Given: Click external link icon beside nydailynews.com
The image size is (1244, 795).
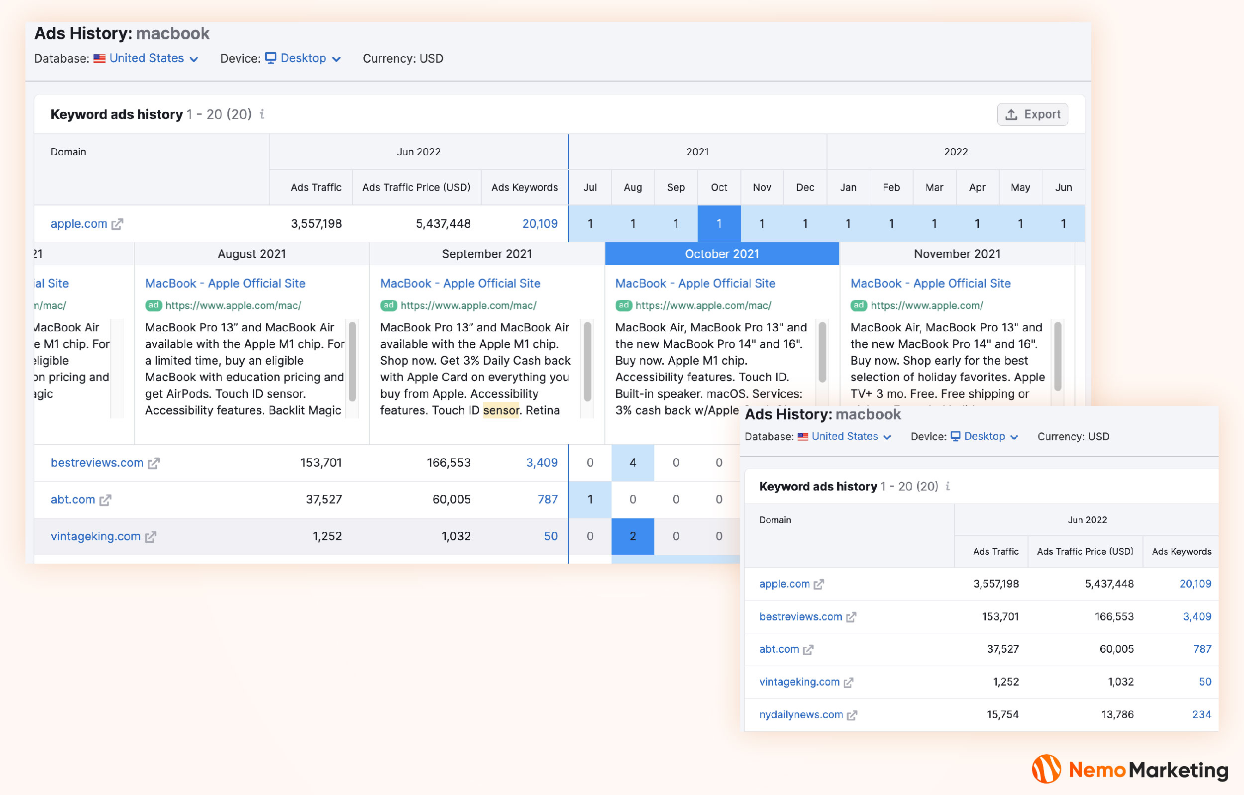Looking at the screenshot, I should point(852,715).
